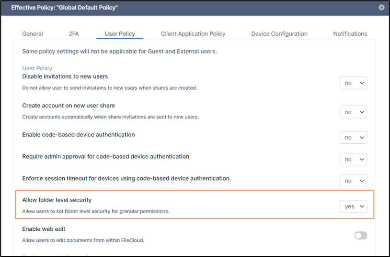The image size is (390, 257).
Task: Click the User Policy section heading
Action: coord(37,68)
